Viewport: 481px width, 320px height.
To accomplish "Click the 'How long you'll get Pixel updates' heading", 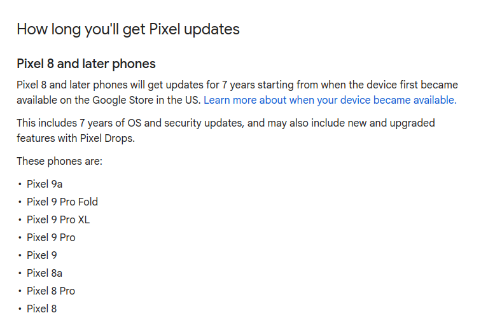I will 128,29.
